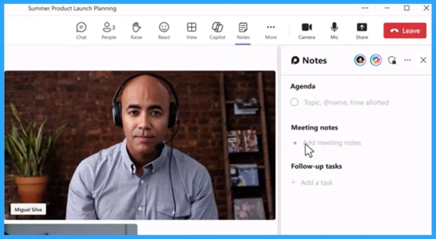Click the agenda topic input field
This screenshot has height=239, width=436.
pos(347,102)
